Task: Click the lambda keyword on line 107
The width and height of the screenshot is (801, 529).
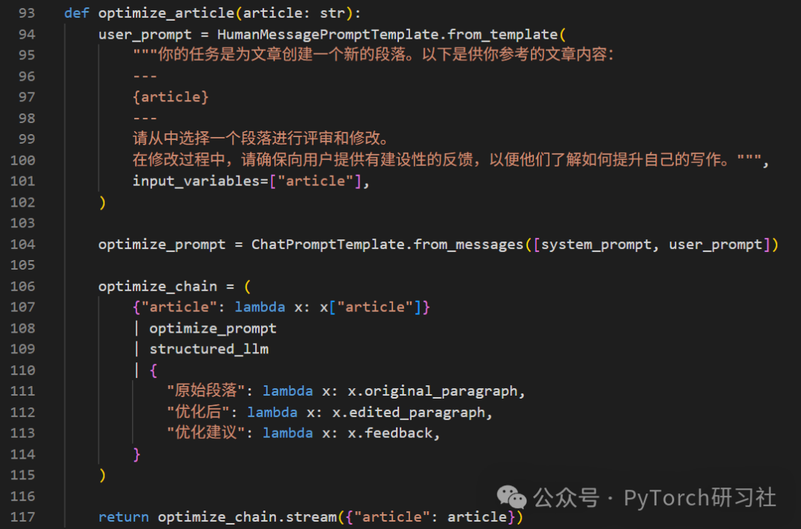Action: tap(260, 307)
